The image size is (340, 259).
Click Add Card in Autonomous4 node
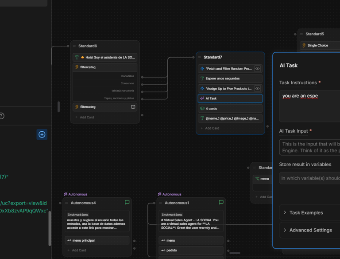(77, 250)
